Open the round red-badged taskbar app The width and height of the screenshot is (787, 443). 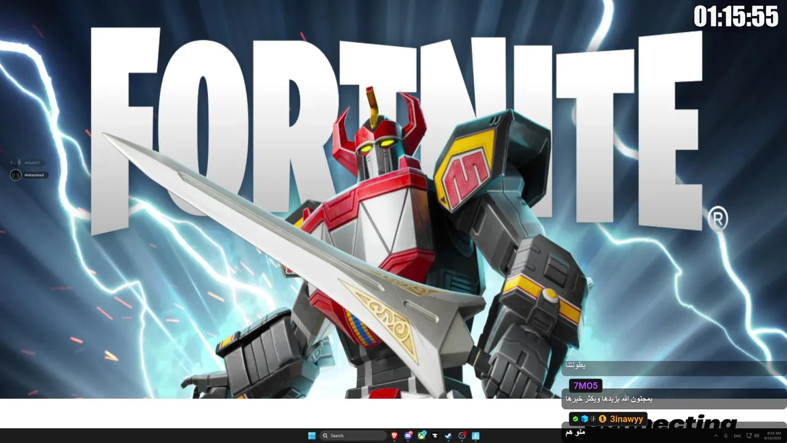point(462,436)
